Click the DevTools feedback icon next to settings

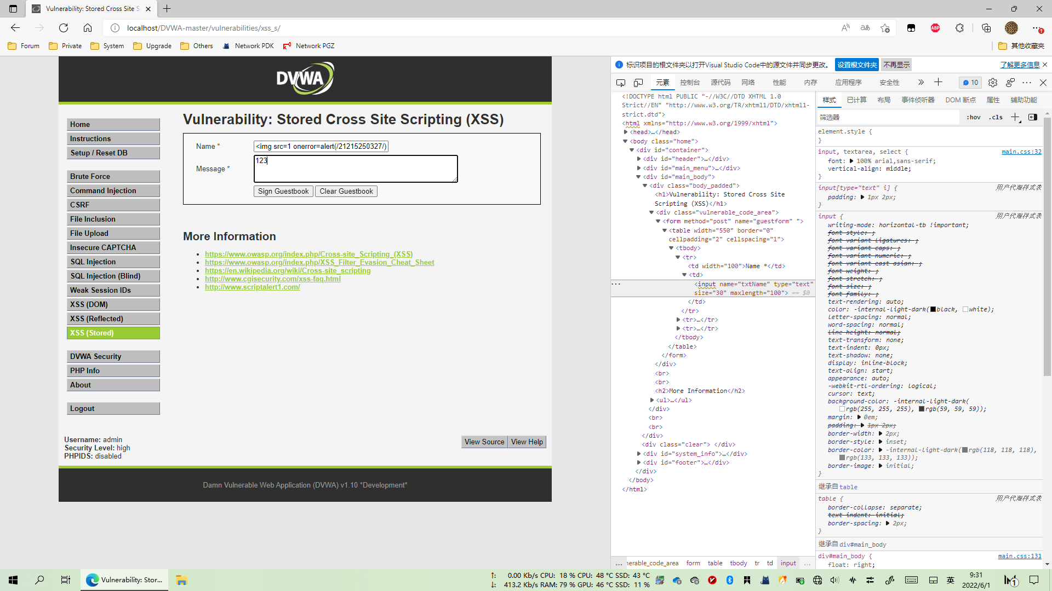(x=1010, y=83)
